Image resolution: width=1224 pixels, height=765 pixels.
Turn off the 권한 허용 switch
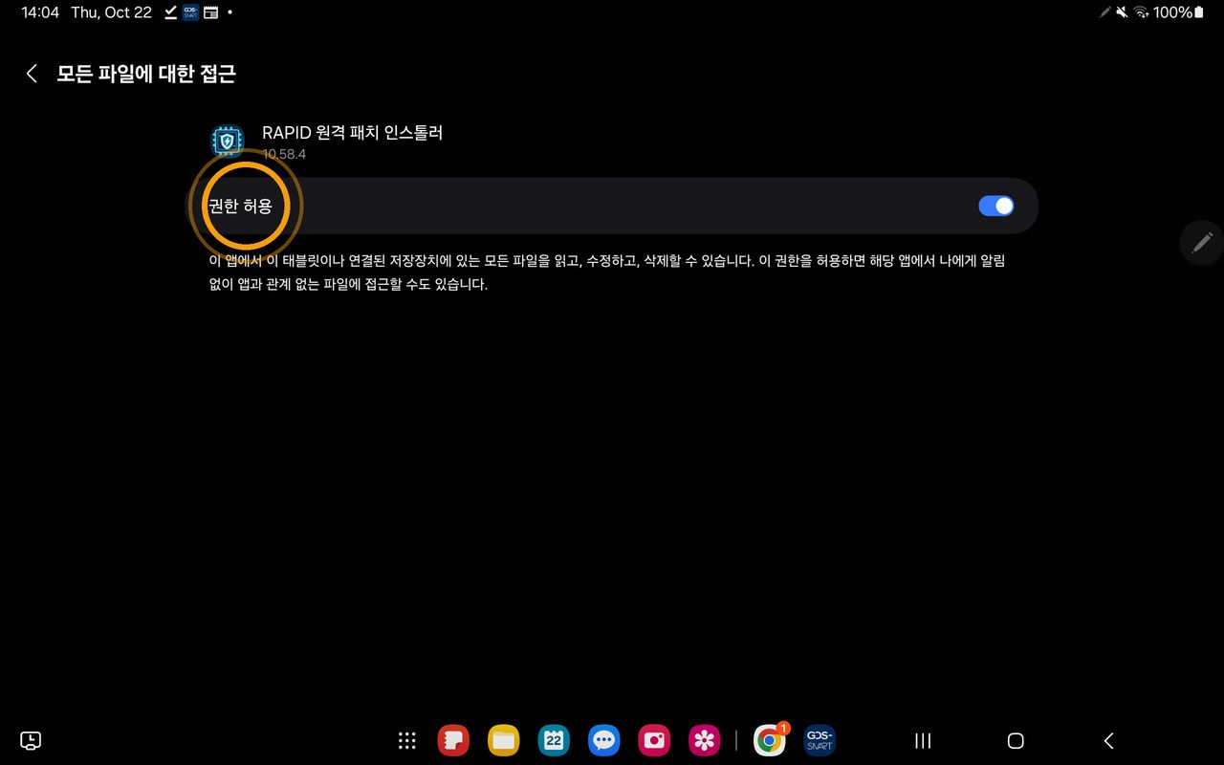point(995,206)
